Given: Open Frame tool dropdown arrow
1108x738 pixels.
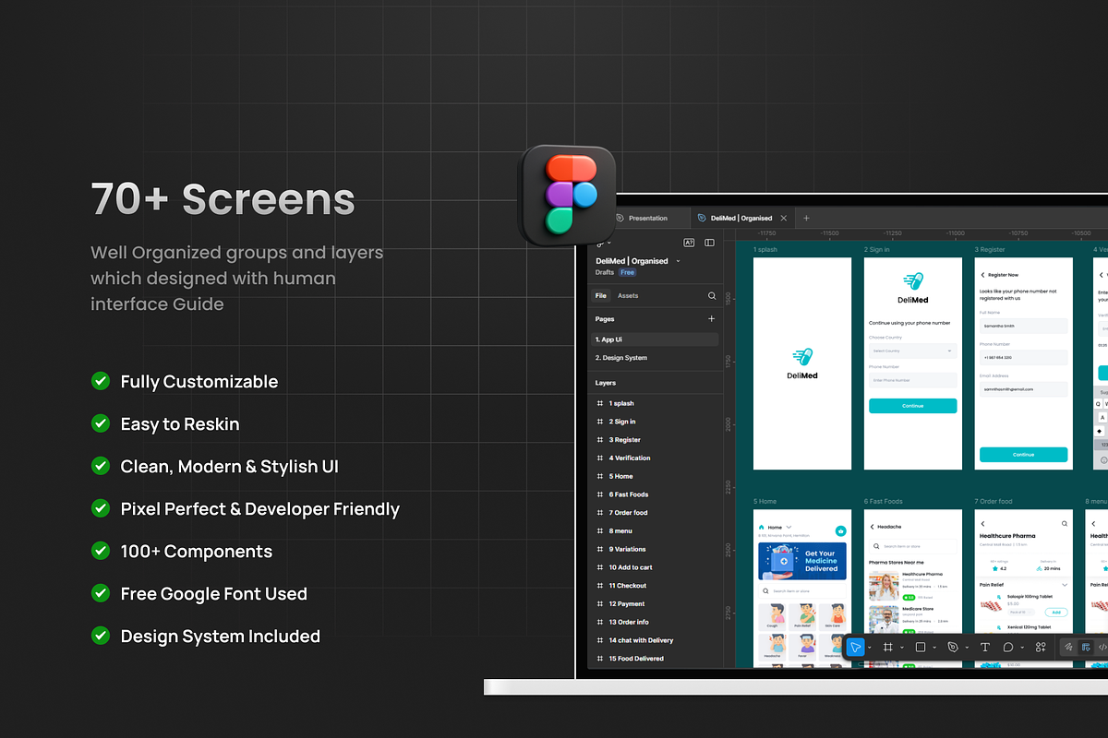Looking at the screenshot, I should click(902, 648).
